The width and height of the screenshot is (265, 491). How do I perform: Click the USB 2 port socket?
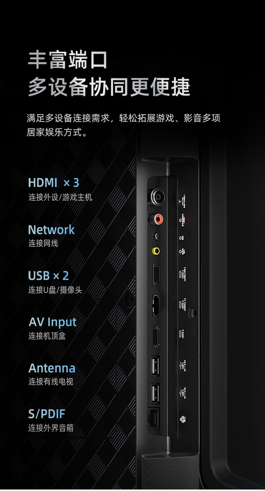pyautogui.click(x=155, y=393)
